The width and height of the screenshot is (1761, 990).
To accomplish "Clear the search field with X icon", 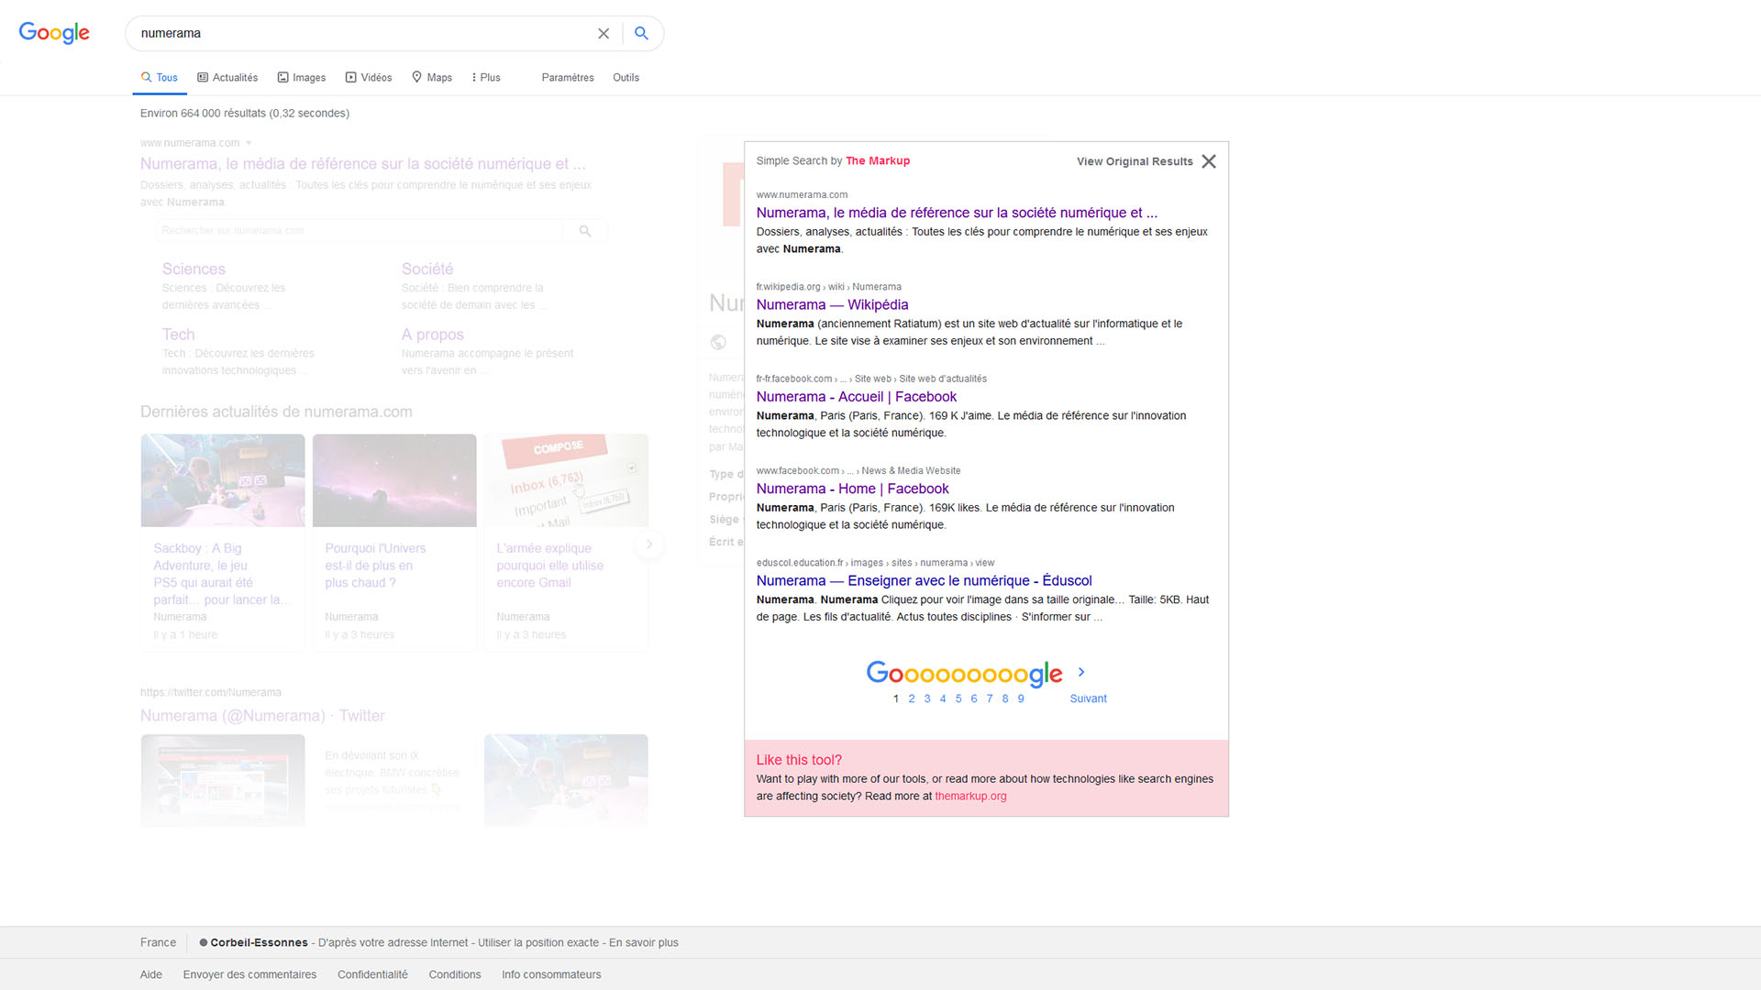I will coord(604,33).
